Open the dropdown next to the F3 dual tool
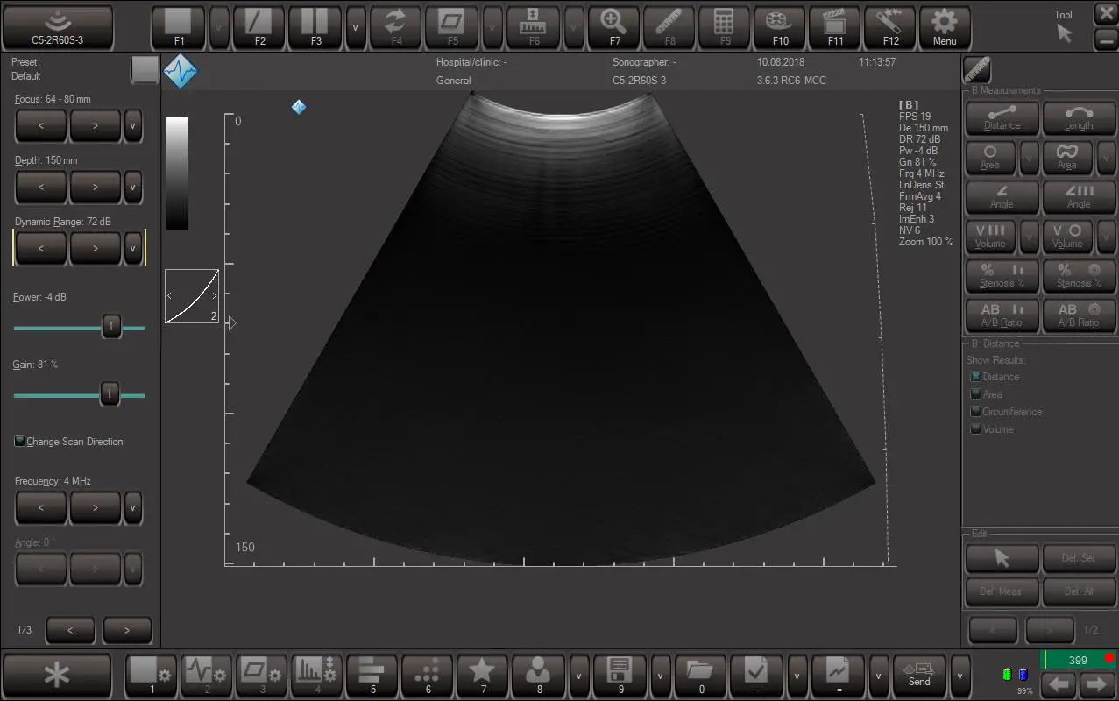The image size is (1119, 701). coord(354,26)
